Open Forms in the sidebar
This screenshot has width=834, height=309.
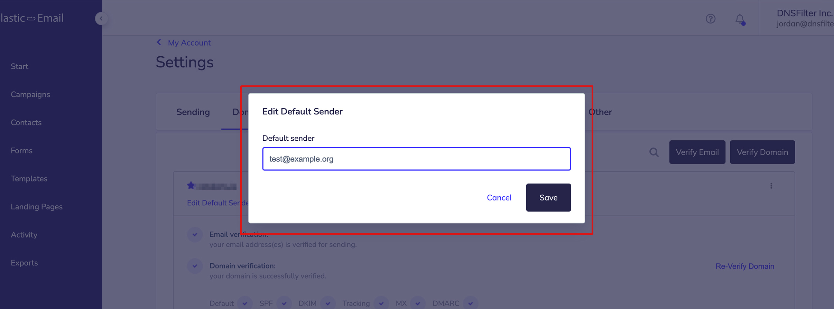tap(21, 150)
